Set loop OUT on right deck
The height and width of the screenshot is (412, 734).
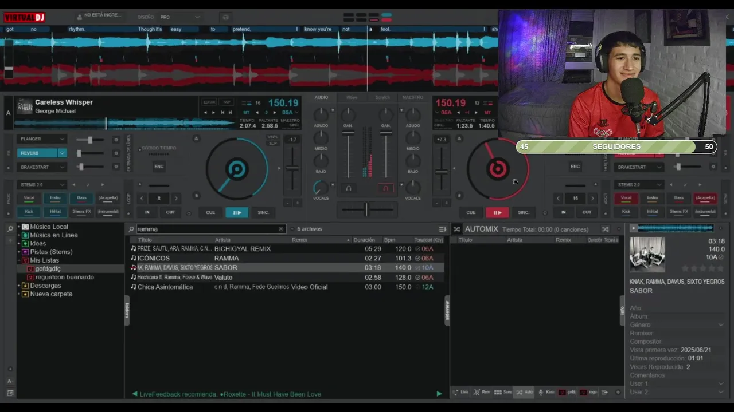coord(587,212)
